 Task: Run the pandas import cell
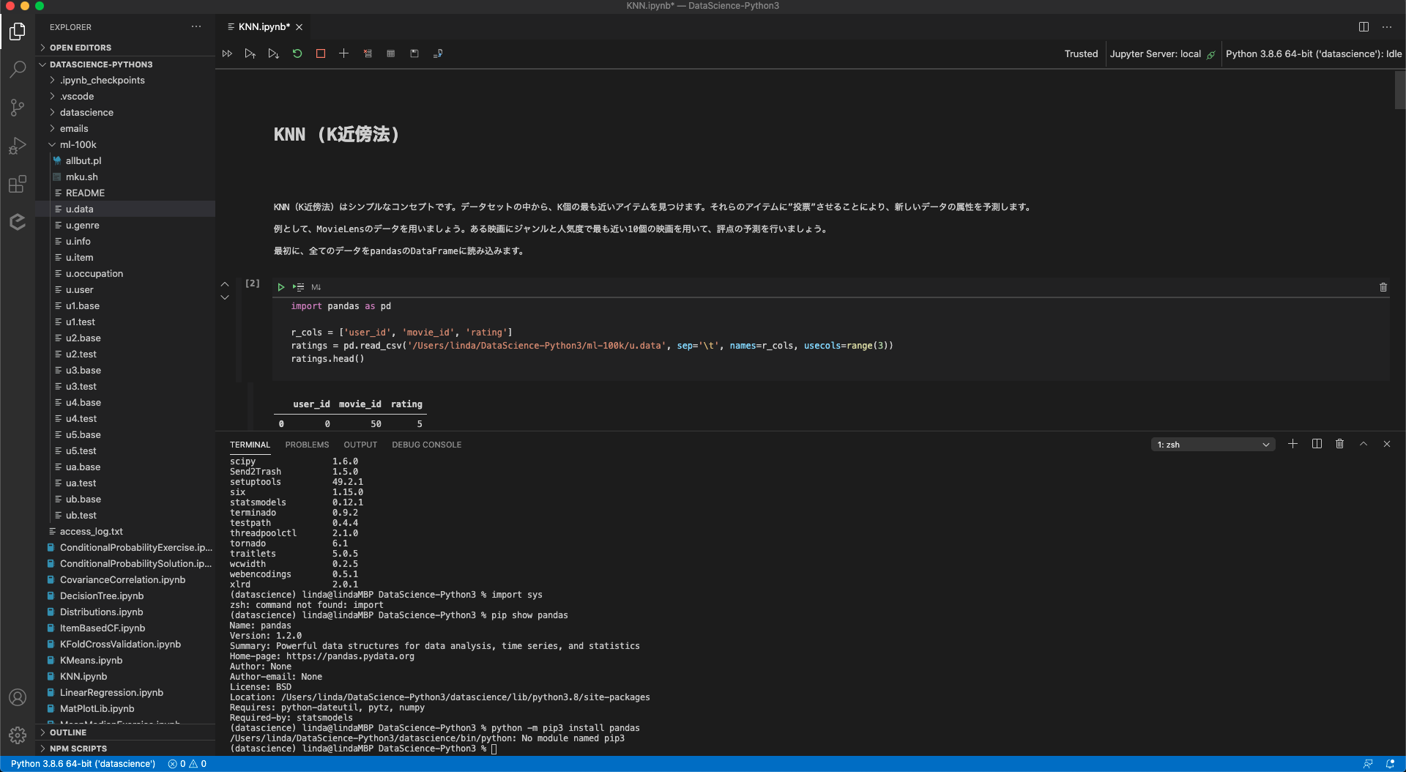[280, 287]
